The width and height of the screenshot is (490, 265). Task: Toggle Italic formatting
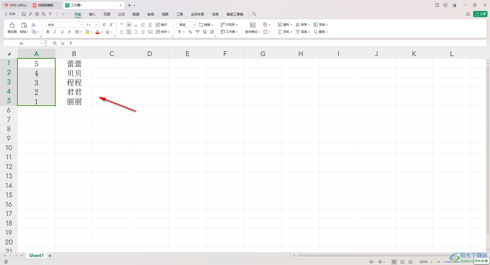tap(55, 32)
